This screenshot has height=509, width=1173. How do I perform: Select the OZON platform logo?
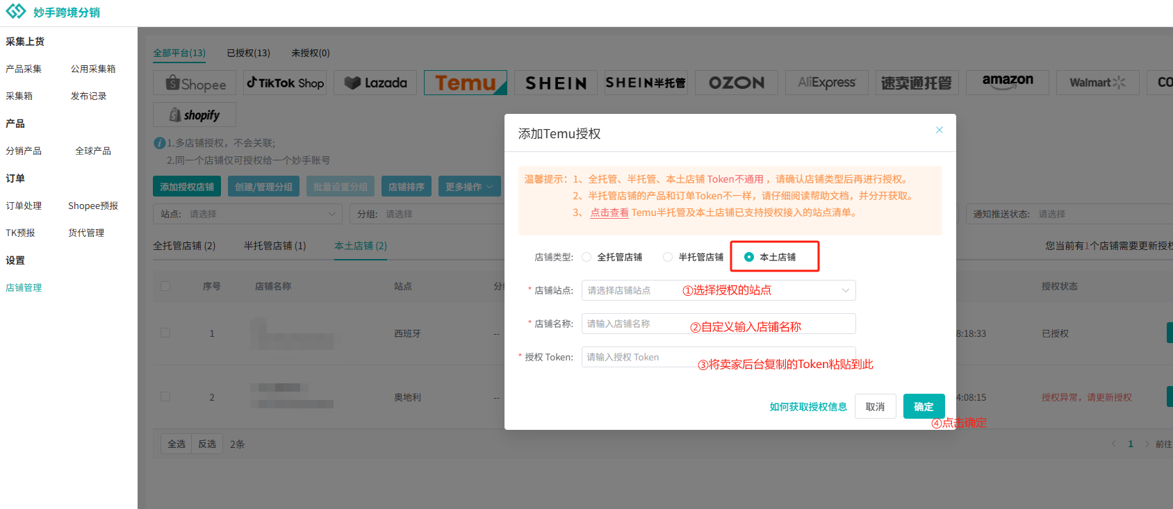pos(737,83)
